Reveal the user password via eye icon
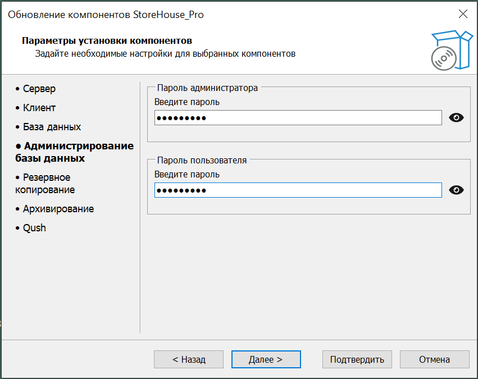The image size is (478, 379). click(x=457, y=190)
